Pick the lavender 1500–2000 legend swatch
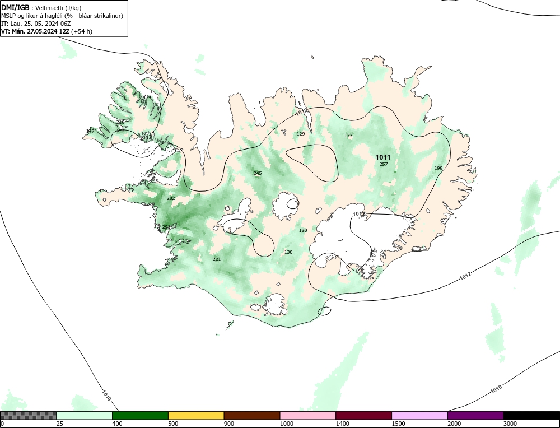This screenshot has width=560, height=428. tap(419, 415)
